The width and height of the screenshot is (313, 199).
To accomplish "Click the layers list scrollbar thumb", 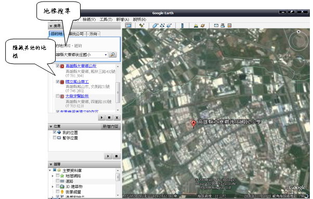I will (x=118, y=177).
